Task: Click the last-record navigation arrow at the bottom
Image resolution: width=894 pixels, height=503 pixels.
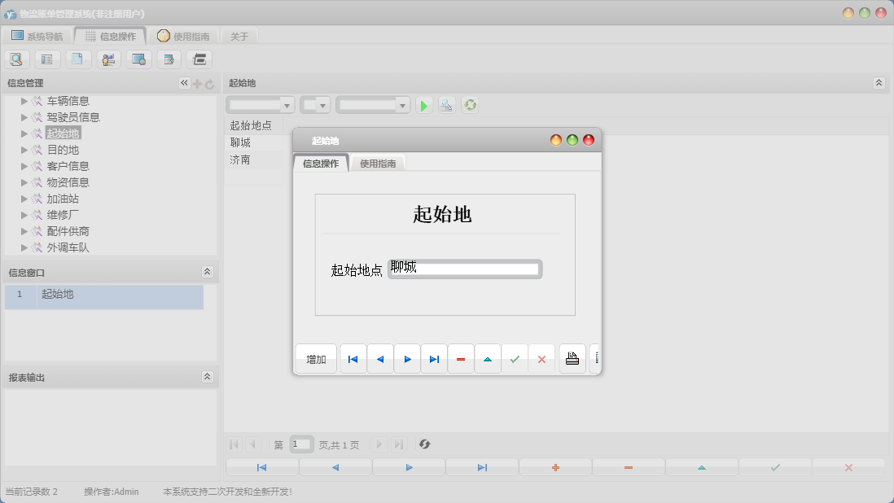Action: 480,466
